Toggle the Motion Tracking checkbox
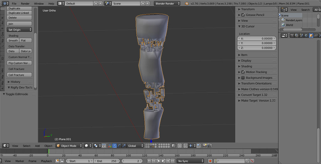Viewport: 321px width, 164px height. pos(243,72)
